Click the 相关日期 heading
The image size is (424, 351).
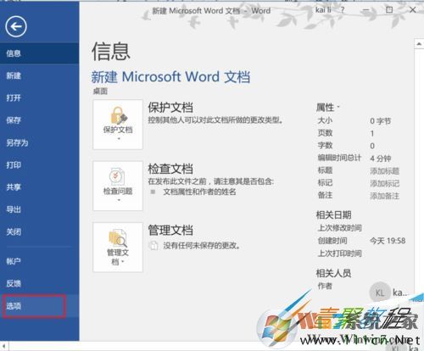pos(333,215)
